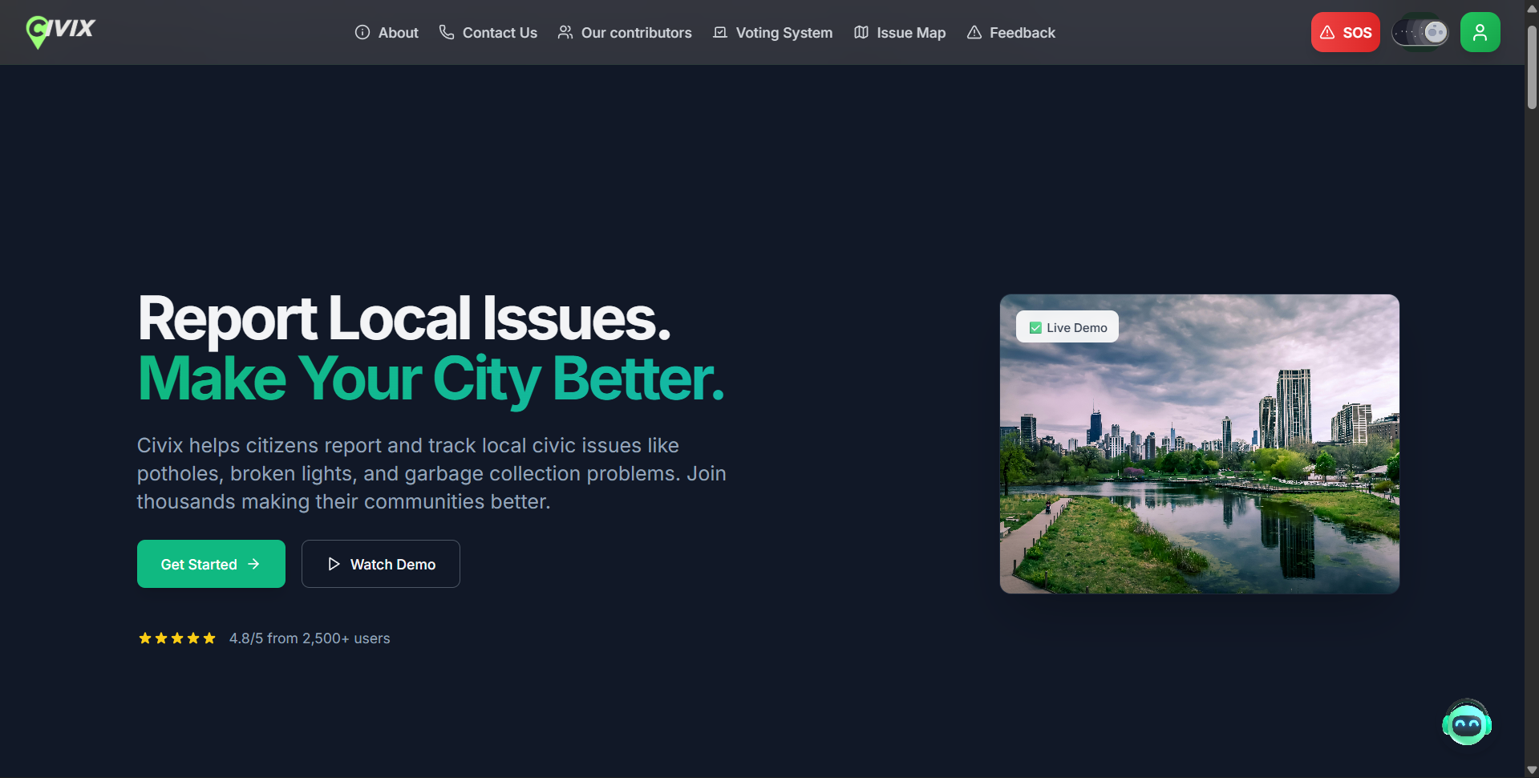Open the Our contributors link
Image resolution: width=1539 pixels, height=778 pixels.
point(636,33)
